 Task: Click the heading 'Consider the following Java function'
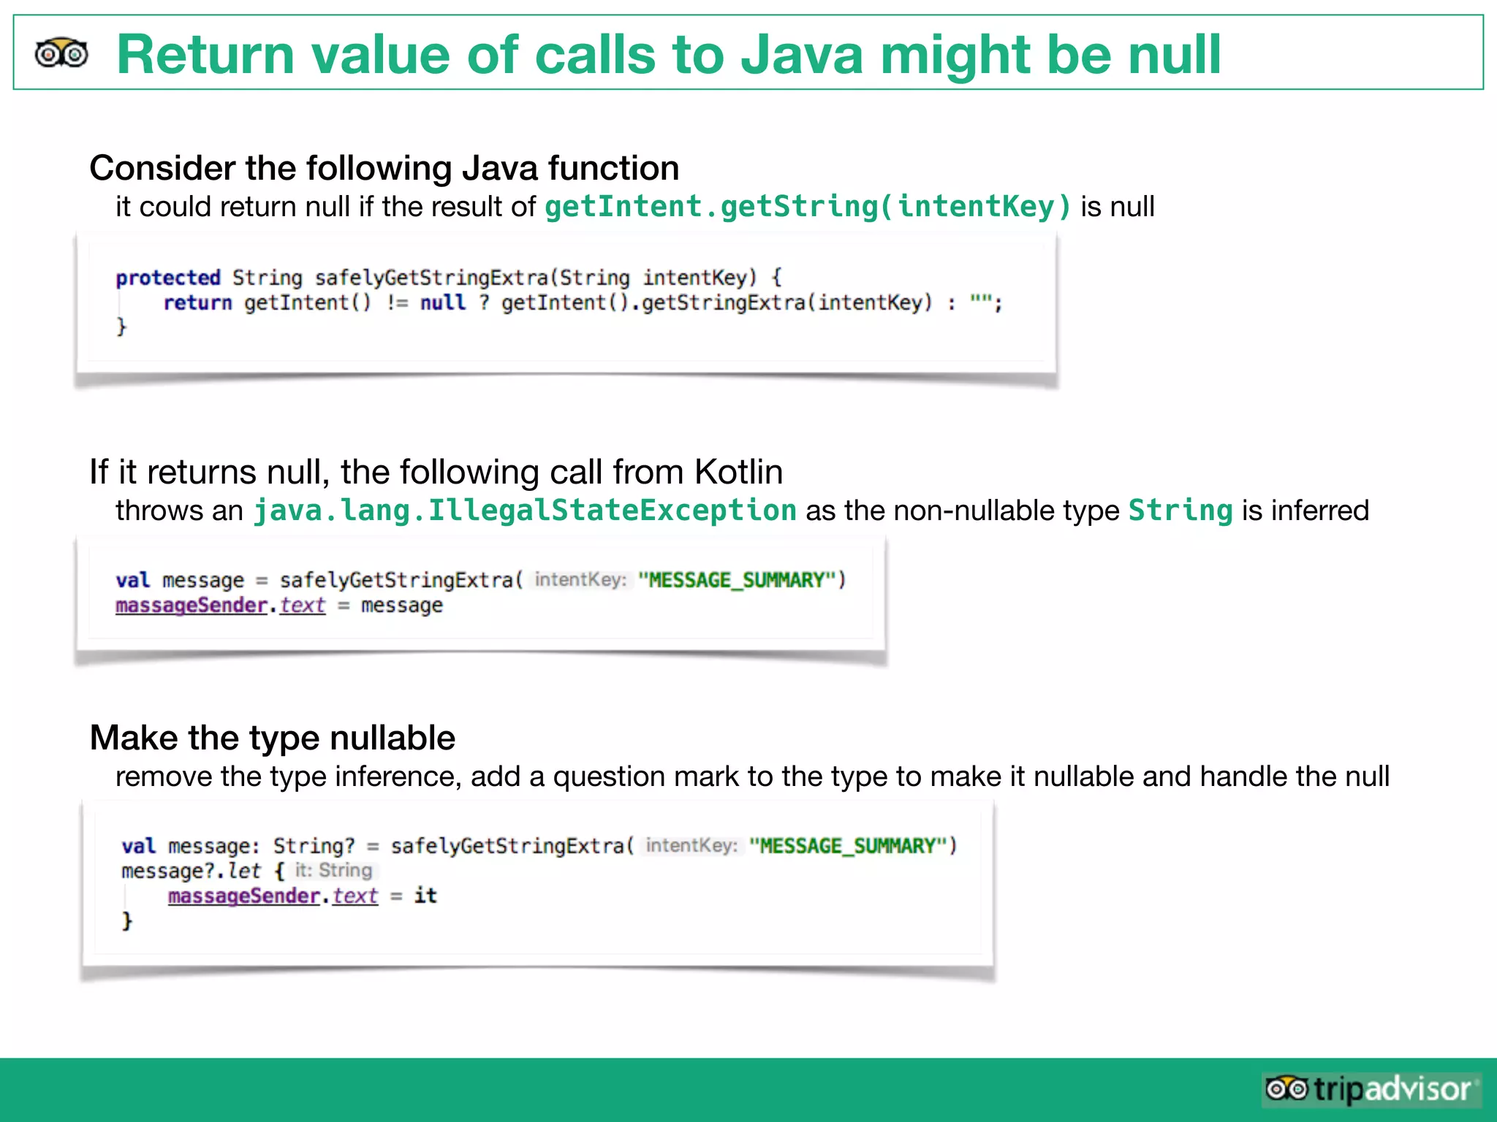(384, 168)
